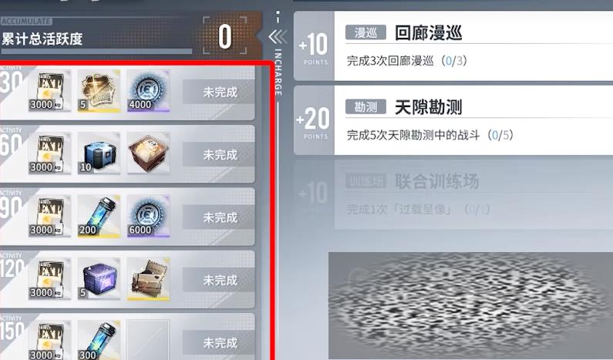Select the blue supply crate reward showing 10
Image resolution: width=613 pixels, height=360 pixels.
99,153
